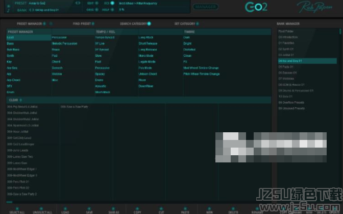
Task: Toggle the HELP indicator
Action: pos(112,10)
